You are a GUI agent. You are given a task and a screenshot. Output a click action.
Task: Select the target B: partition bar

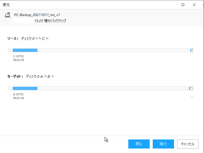tap(100, 89)
